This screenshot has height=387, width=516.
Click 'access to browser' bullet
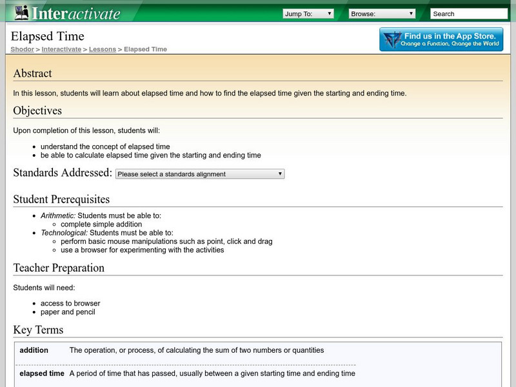coord(70,303)
